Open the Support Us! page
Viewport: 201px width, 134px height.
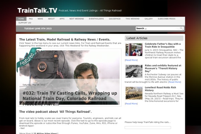tap(25, 23)
